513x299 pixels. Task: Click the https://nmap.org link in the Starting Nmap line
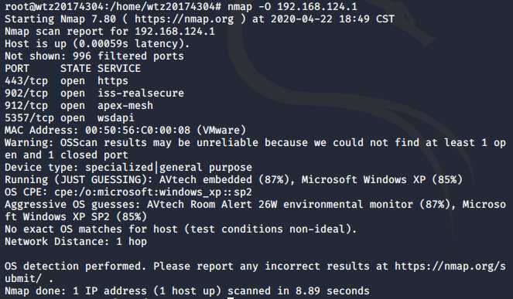pyautogui.click(x=184, y=19)
